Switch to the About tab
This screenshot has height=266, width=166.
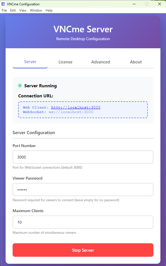136,62
